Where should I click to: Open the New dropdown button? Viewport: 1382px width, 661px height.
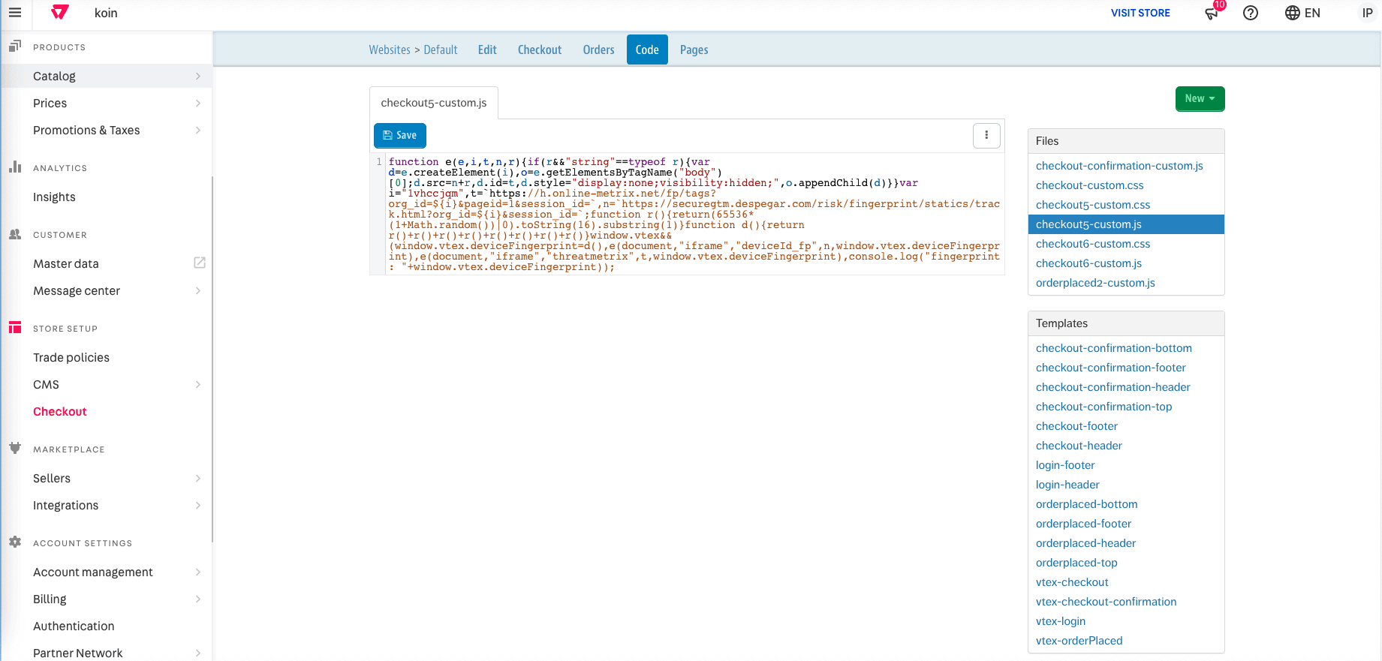tap(1200, 98)
